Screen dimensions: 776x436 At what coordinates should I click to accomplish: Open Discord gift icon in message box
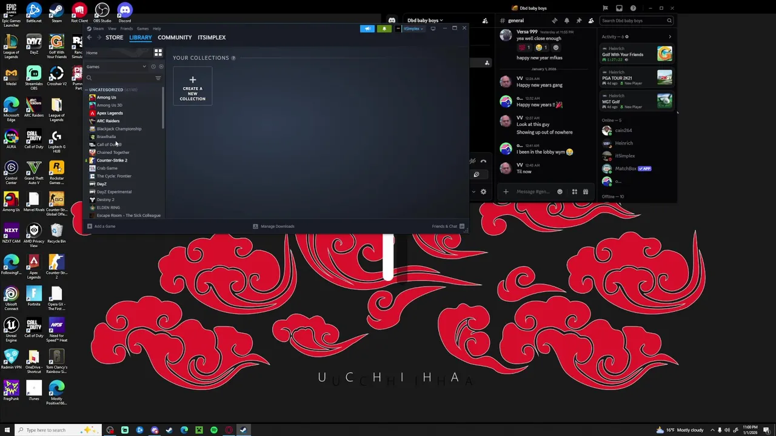click(x=585, y=192)
